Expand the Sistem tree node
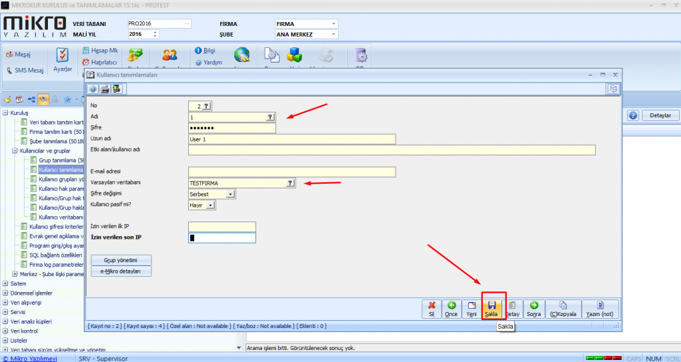 click(x=5, y=283)
